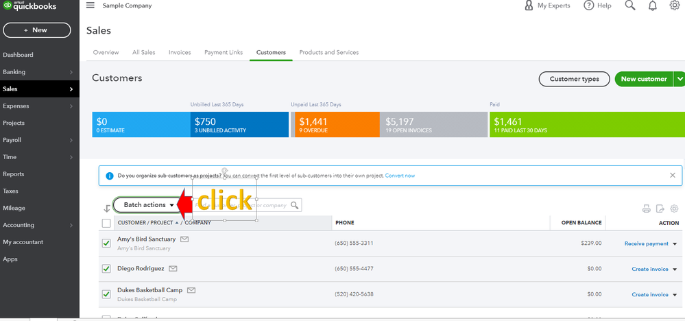Filter by $5,197 Open Invoices bar
This screenshot has height=321, width=685.
pos(433,124)
